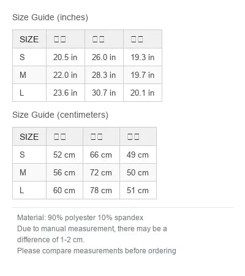Image resolution: width=245 pixels, height=276 pixels.
Task: Click the Size Guide (inches) heading
Action: click(50, 17)
